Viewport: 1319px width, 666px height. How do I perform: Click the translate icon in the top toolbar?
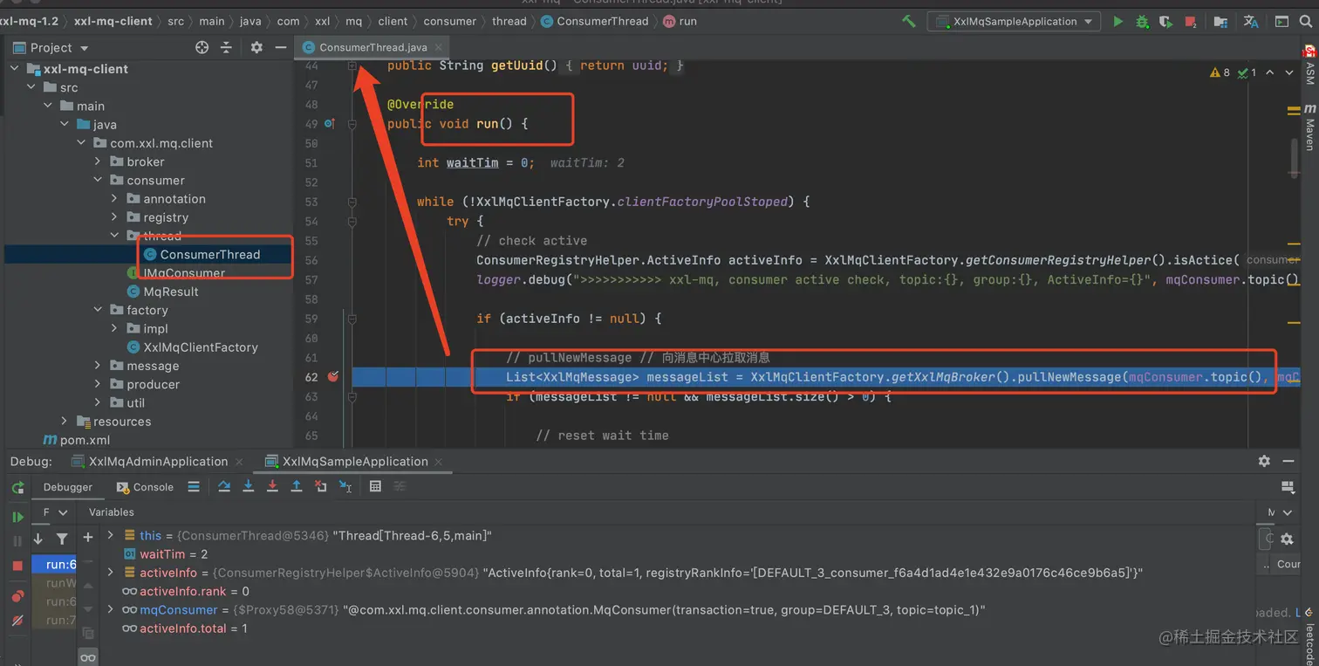point(1250,21)
